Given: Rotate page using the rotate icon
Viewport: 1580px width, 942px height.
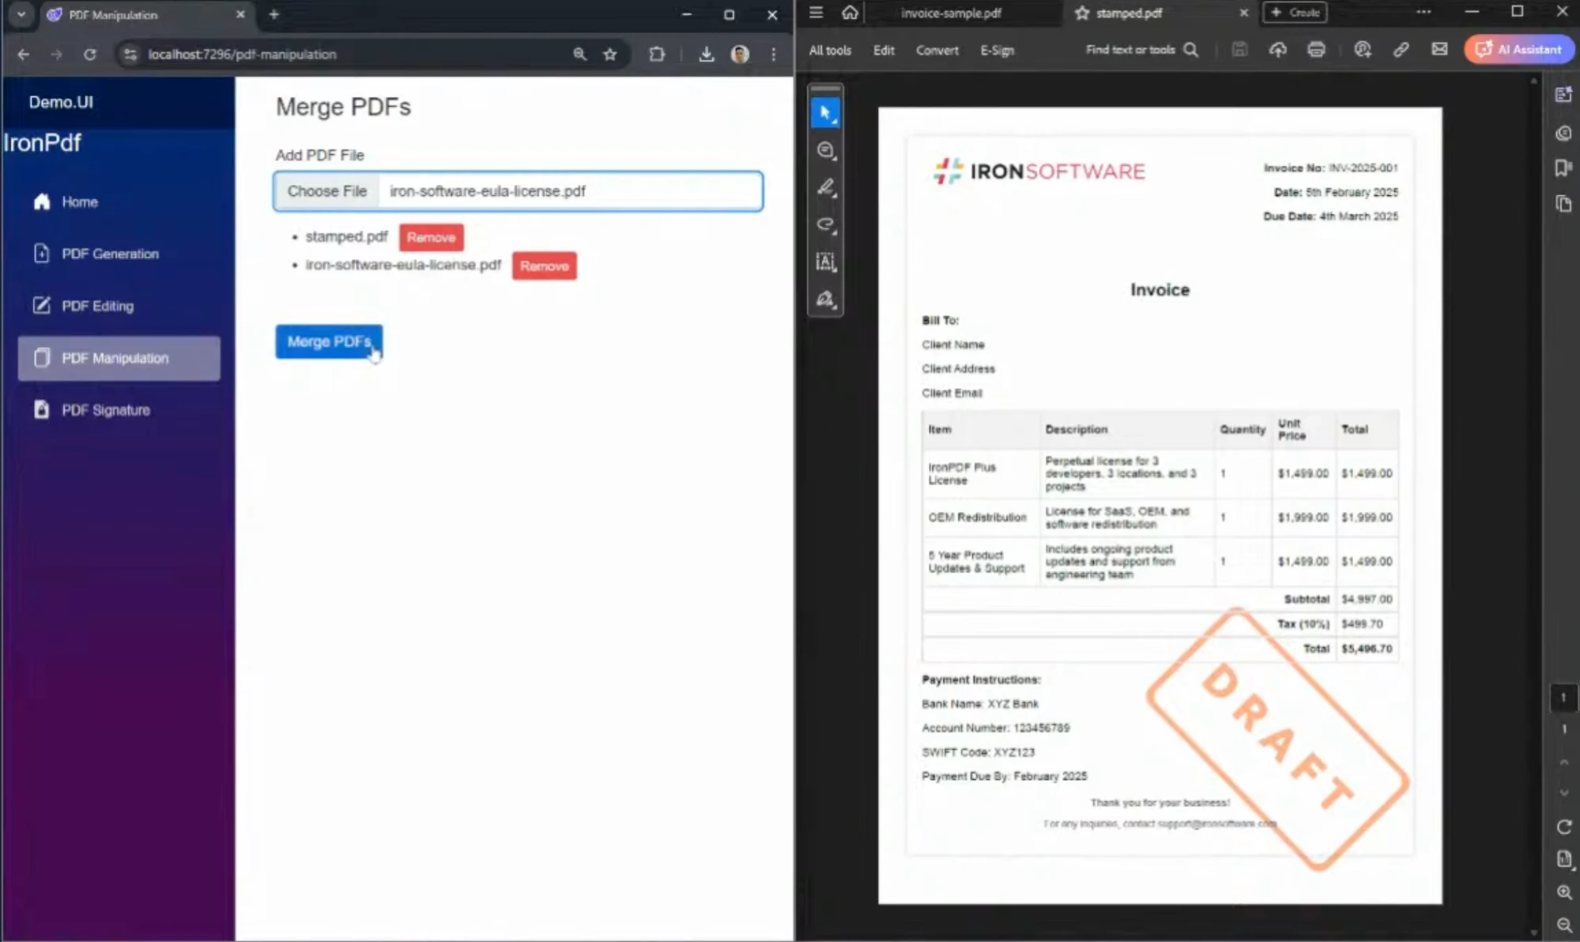Looking at the screenshot, I should click(1563, 827).
